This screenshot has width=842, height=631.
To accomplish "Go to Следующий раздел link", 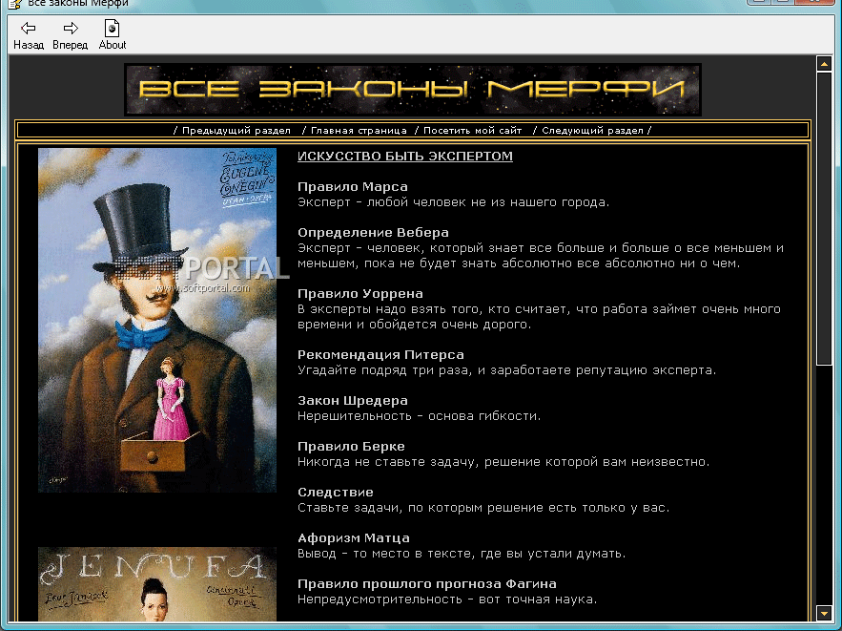I will 592,131.
